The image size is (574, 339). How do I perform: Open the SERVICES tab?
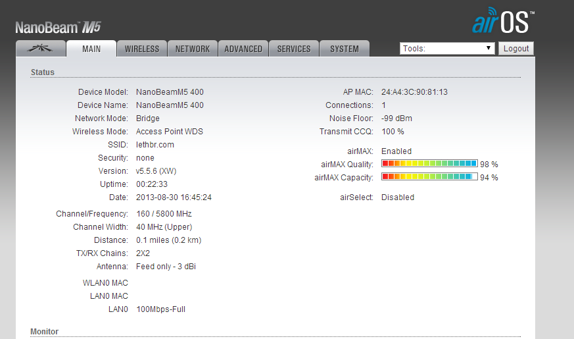[x=294, y=49]
